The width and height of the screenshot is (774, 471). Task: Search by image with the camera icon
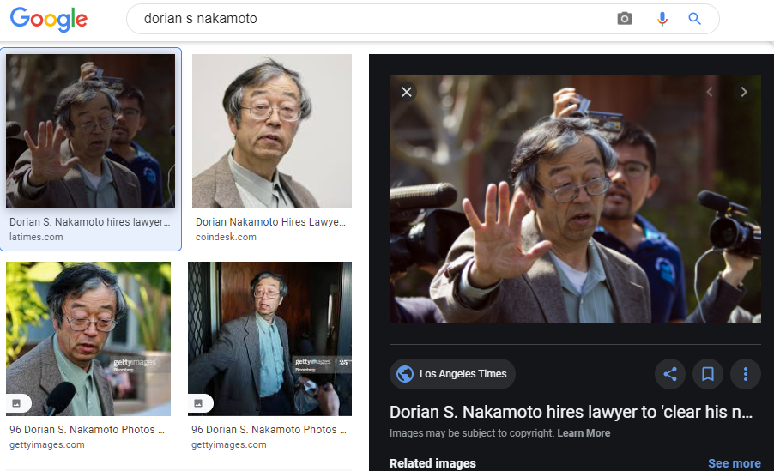pos(625,19)
